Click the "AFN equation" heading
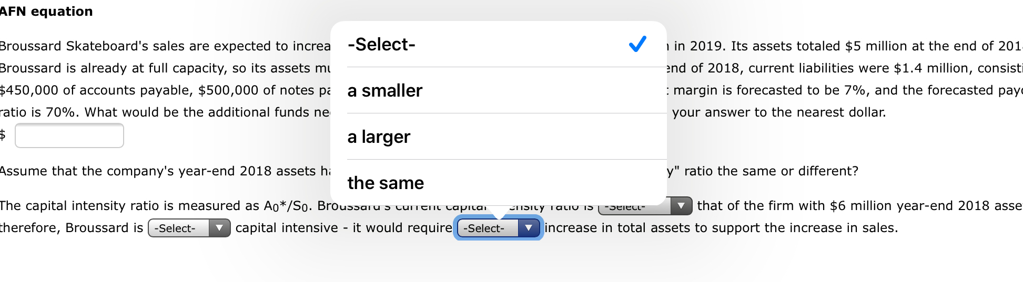 46,12
